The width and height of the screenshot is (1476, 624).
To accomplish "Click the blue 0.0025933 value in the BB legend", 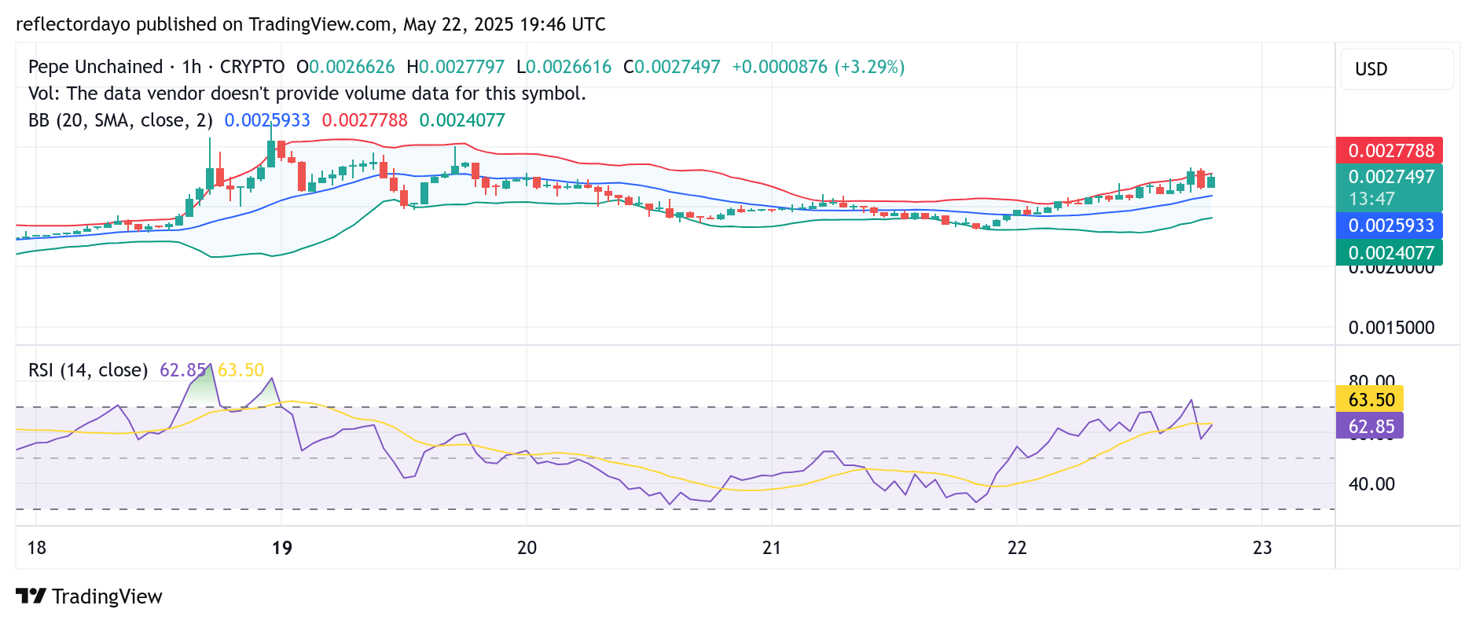I will (x=267, y=120).
